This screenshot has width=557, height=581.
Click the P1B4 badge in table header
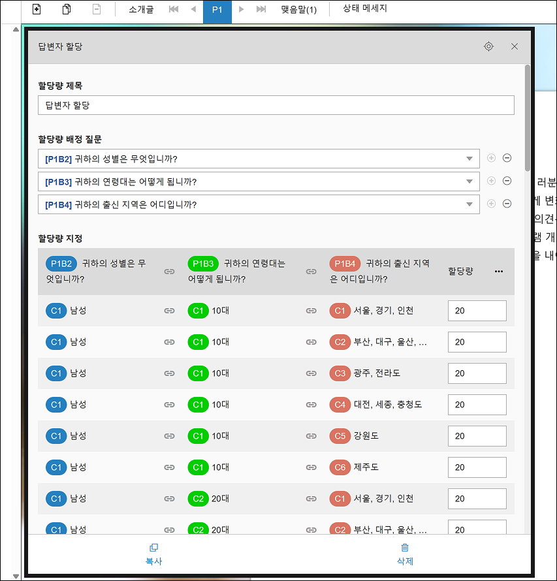[345, 264]
